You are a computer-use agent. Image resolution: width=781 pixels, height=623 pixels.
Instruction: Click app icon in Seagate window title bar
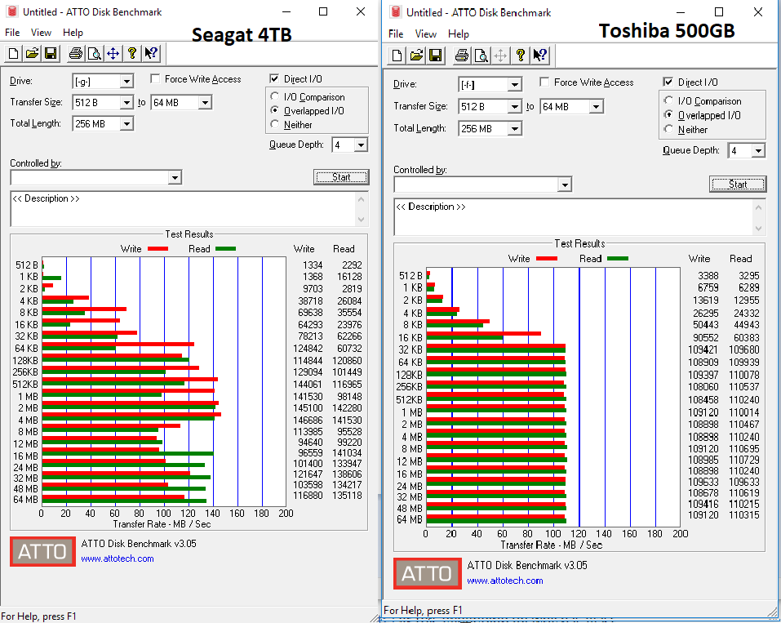tap(12, 11)
